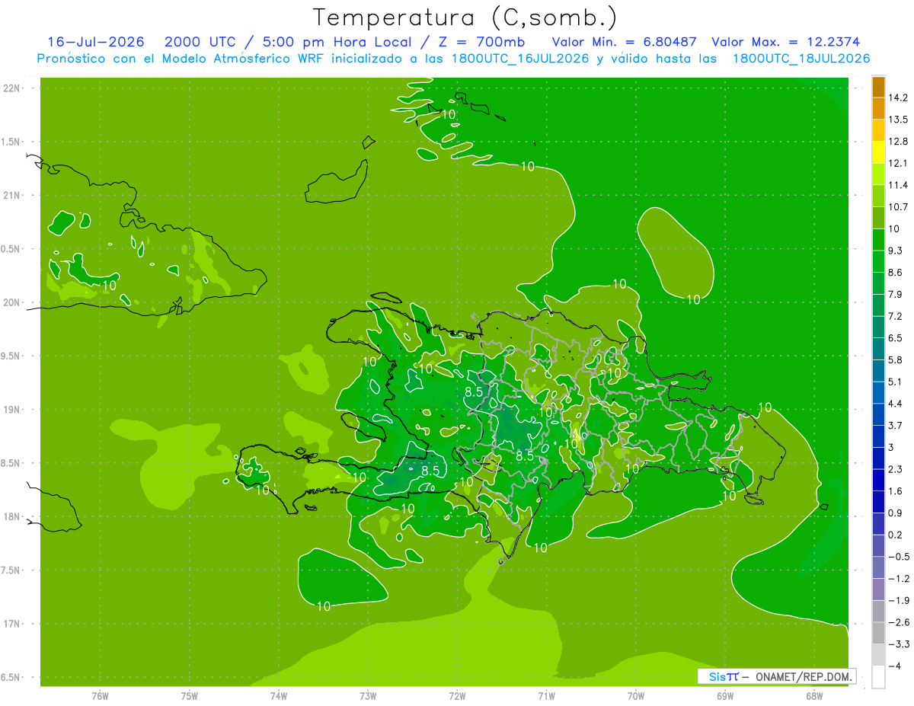
Task: Click the legend value 11.4
Action: click(897, 185)
